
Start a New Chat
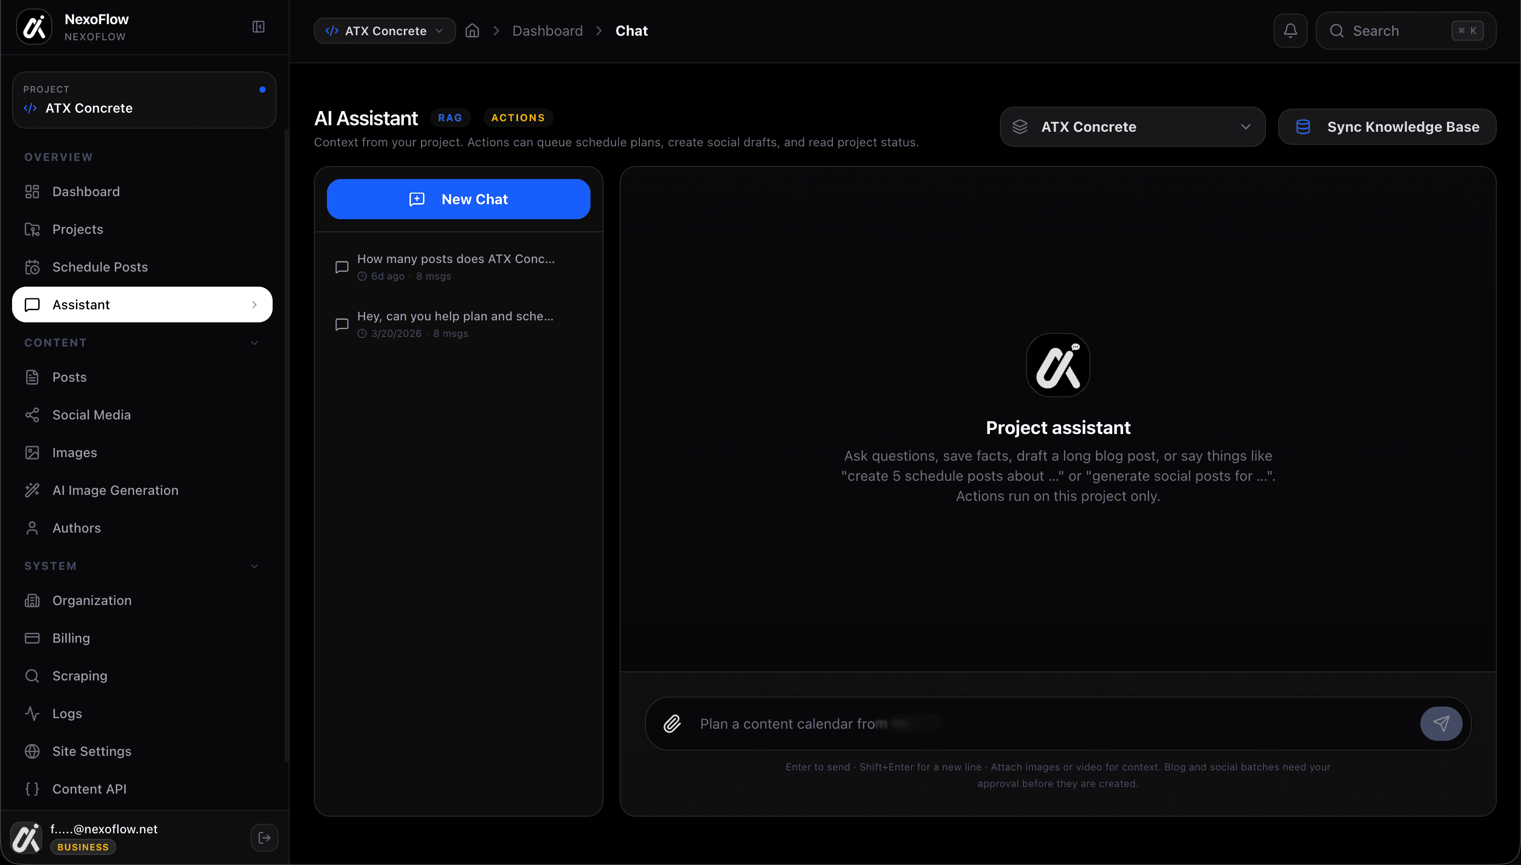(x=458, y=199)
